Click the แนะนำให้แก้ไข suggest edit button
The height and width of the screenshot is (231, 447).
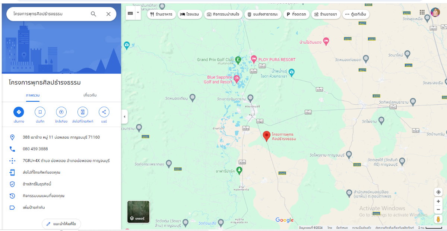pyautogui.click(x=61, y=224)
